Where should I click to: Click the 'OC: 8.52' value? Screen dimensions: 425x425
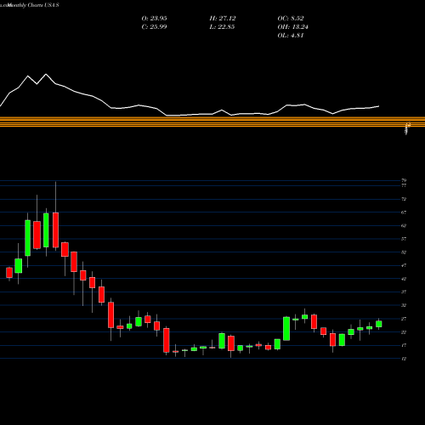291,19
